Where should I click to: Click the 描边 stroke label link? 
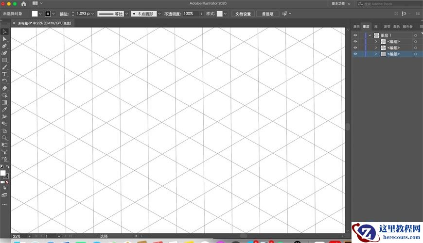pyautogui.click(x=64, y=14)
